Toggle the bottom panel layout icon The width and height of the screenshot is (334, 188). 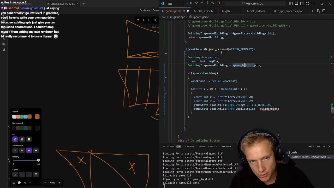pyautogui.click(x=296, y=4)
